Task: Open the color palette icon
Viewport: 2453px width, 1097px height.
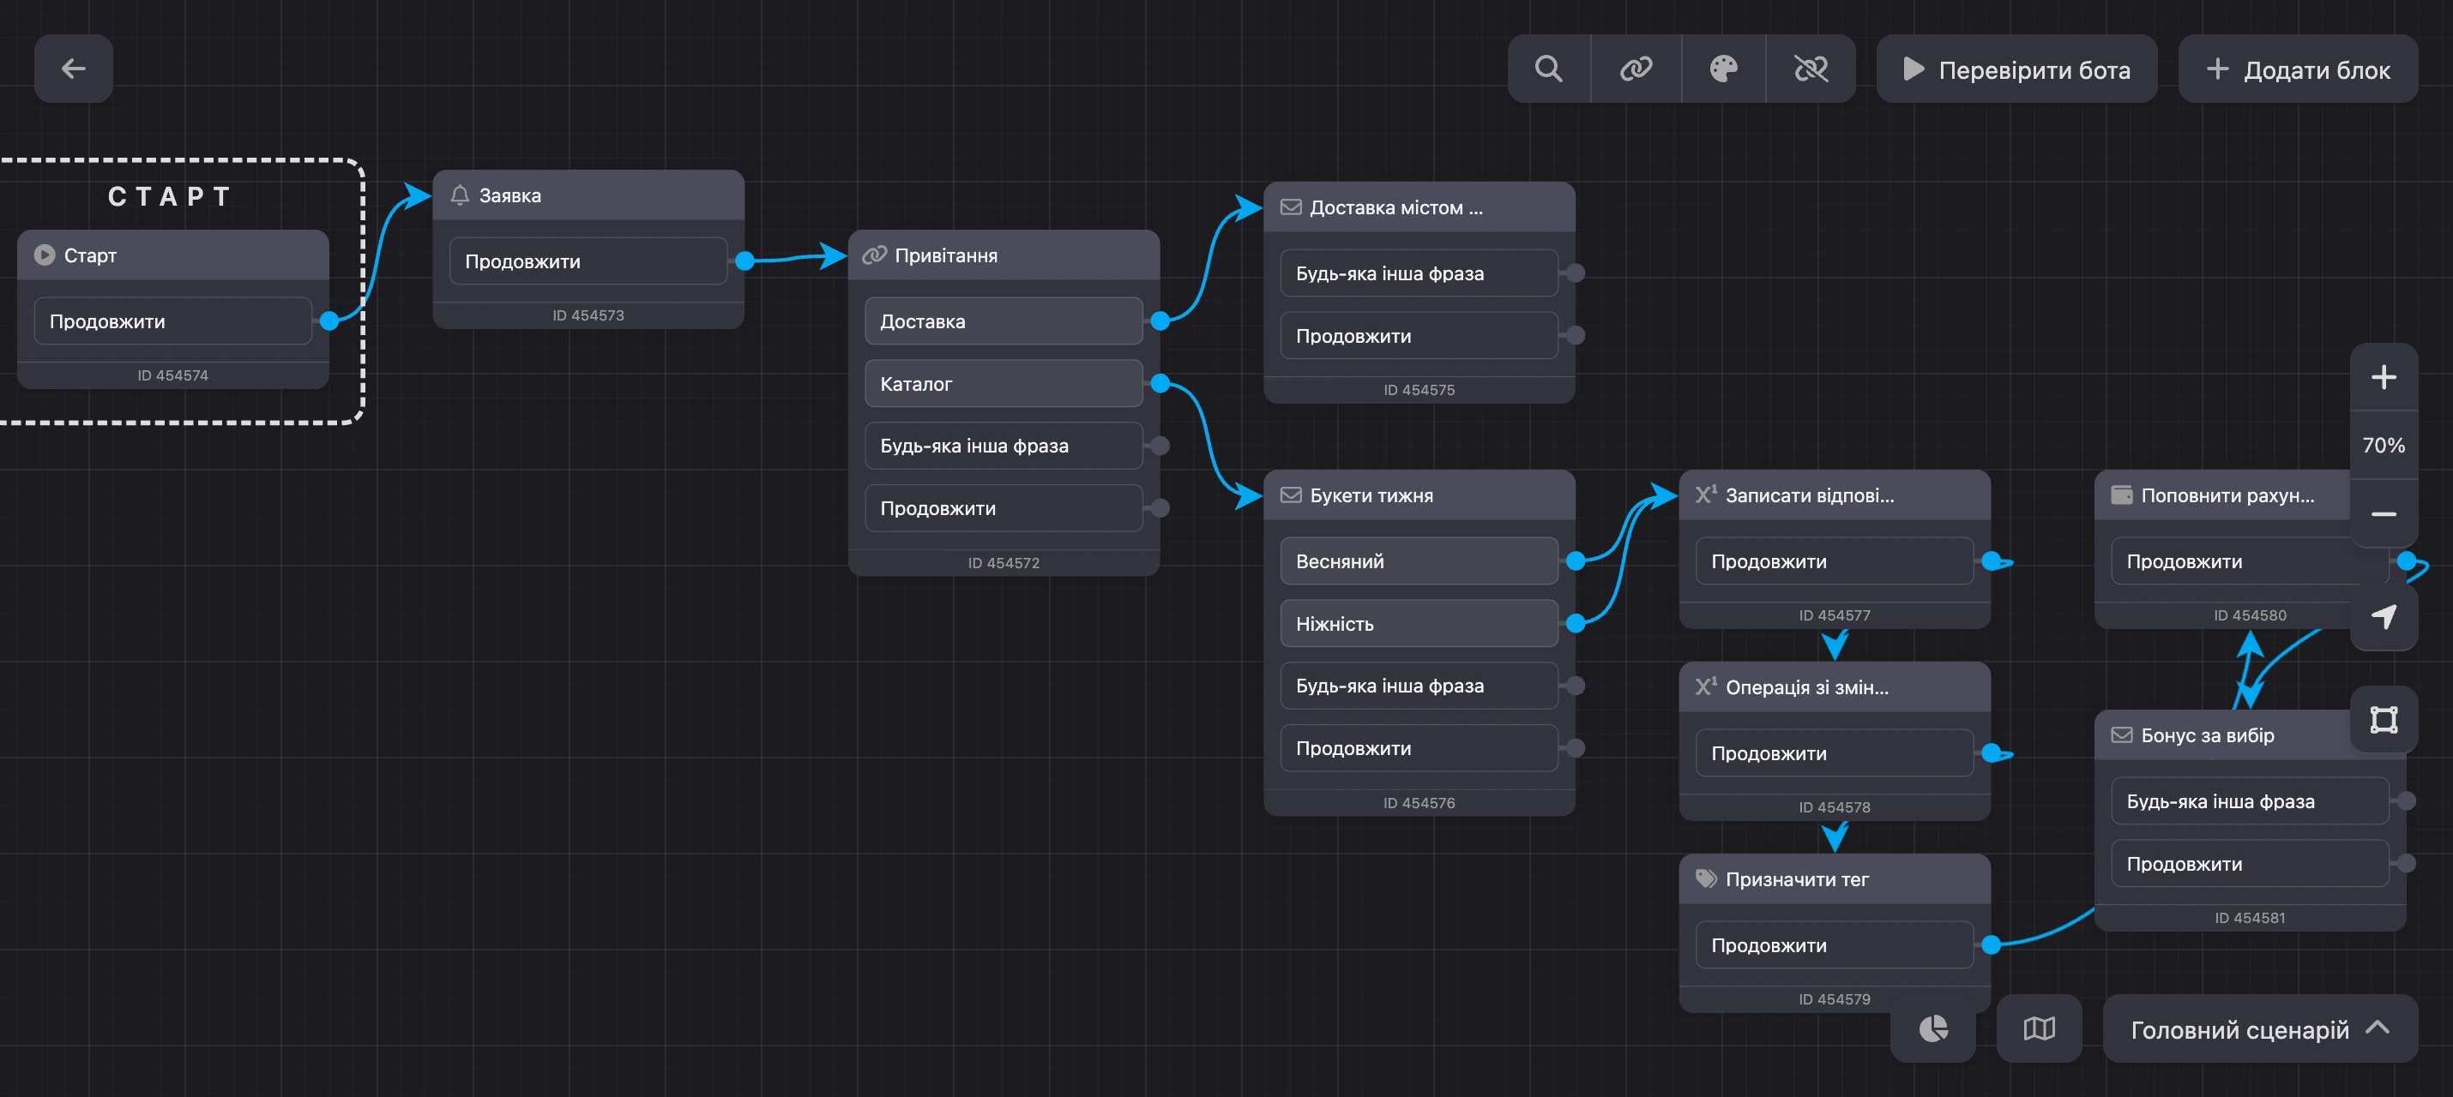Action: (1724, 69)
